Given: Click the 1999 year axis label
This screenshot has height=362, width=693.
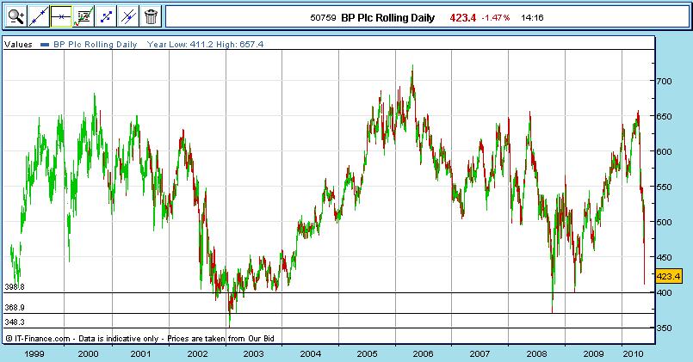Looking at the screenshot, I should pyautogui.click(x=34, y=353).
